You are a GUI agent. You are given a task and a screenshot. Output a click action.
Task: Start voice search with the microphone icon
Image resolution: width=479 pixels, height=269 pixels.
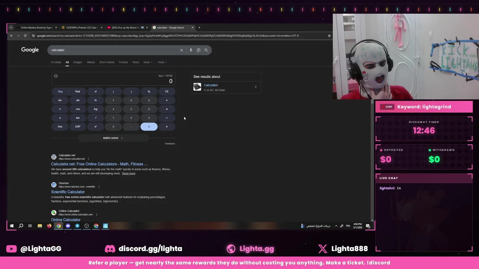point(191,50)
